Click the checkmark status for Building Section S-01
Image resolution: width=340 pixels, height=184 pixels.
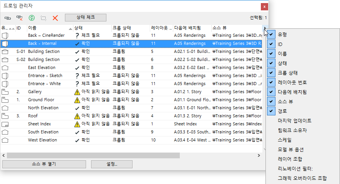coord(77,52)
